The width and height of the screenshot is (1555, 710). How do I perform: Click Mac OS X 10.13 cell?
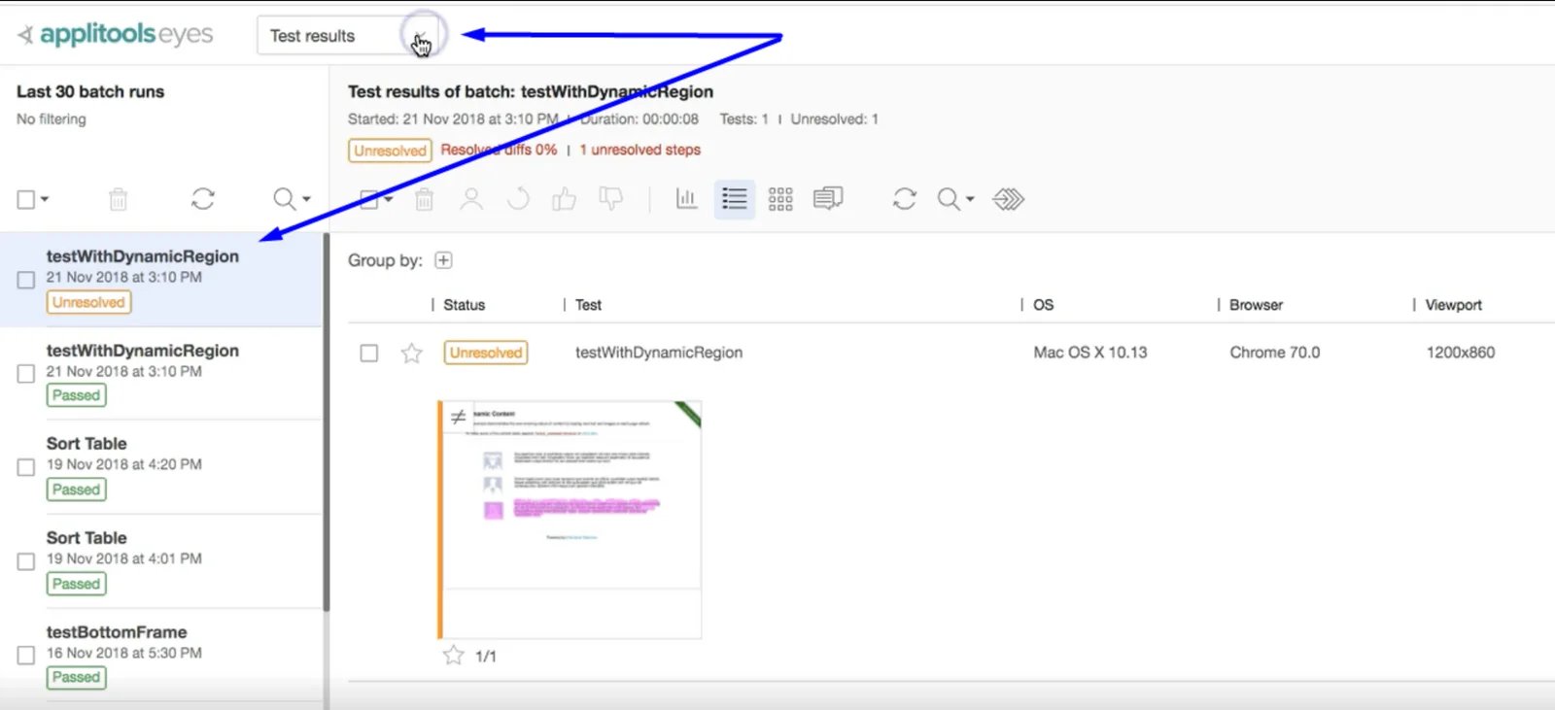coord(1090,353)
